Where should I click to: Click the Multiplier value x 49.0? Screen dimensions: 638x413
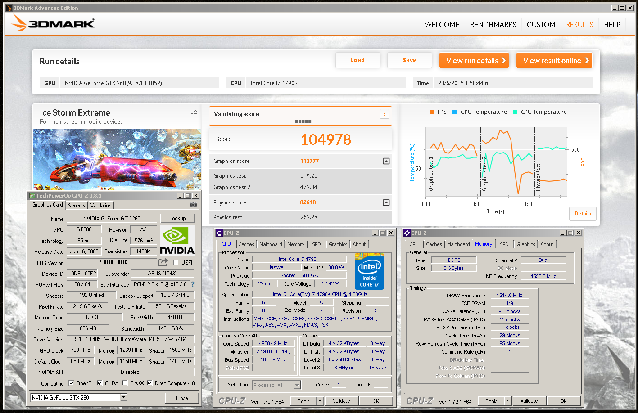pos(273,352)
